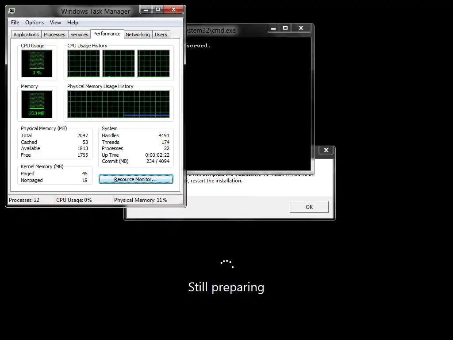Click the third CPU Usage History graph
Screen dimensions: 453x340
[x=154, y=64]
